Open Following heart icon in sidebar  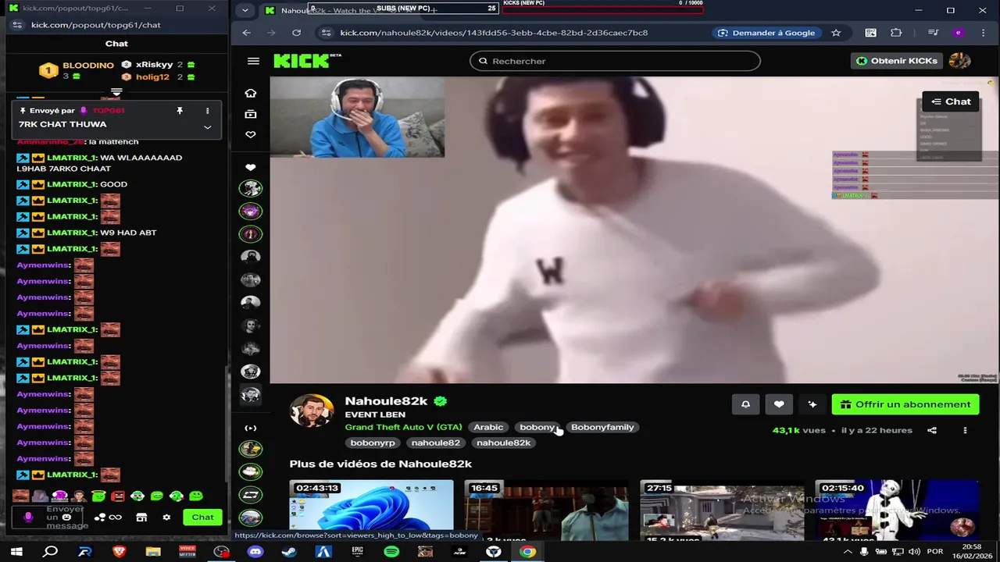point(251,134)
